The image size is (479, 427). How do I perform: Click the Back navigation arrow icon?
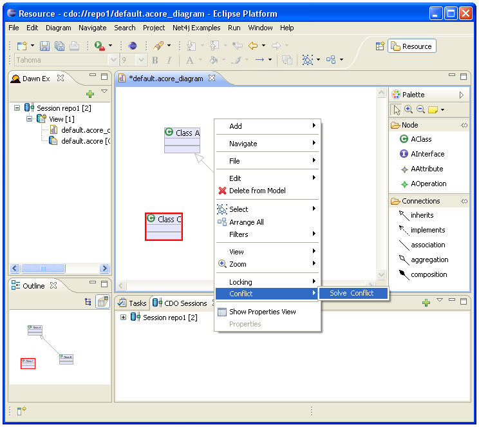pos(253,46)
